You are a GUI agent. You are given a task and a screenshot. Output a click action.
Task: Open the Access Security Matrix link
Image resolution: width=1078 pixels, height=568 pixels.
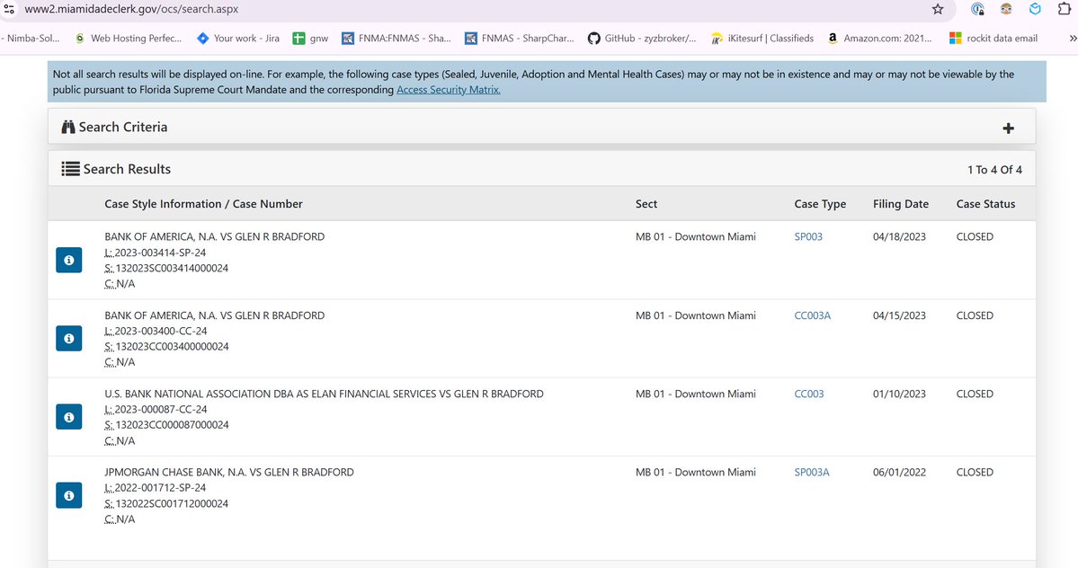449,90
